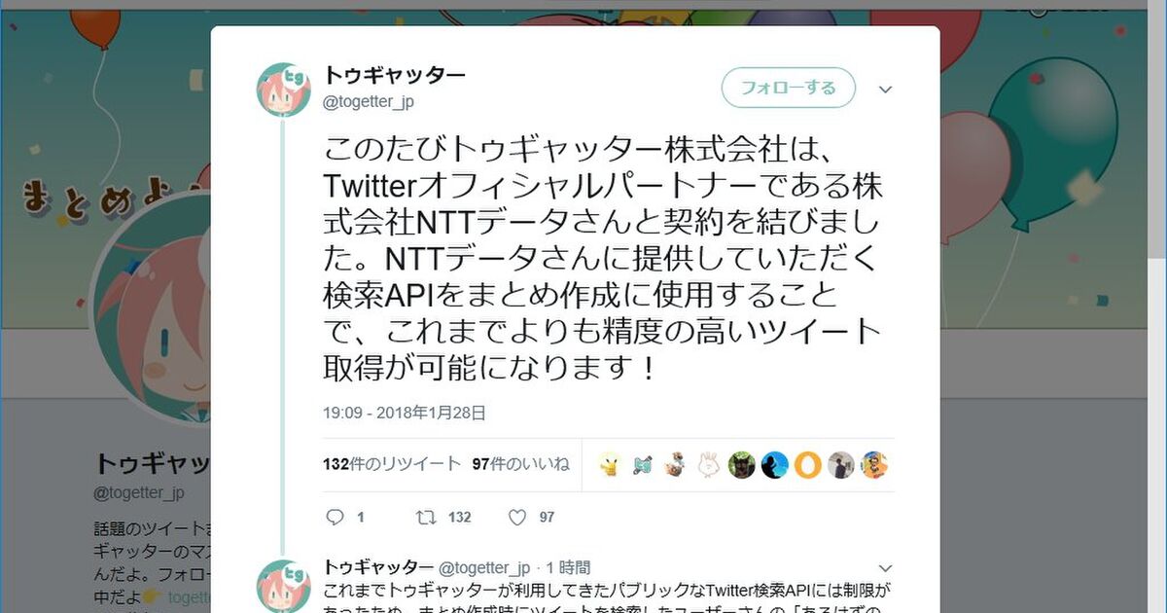The image size is (1167, 613).
Task: Click トゥギャッター name in the reply tweet
Action: (x=378, y=567)
